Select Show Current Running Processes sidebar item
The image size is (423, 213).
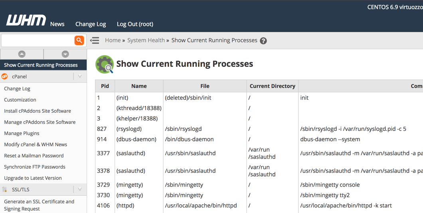pos(41,65)
